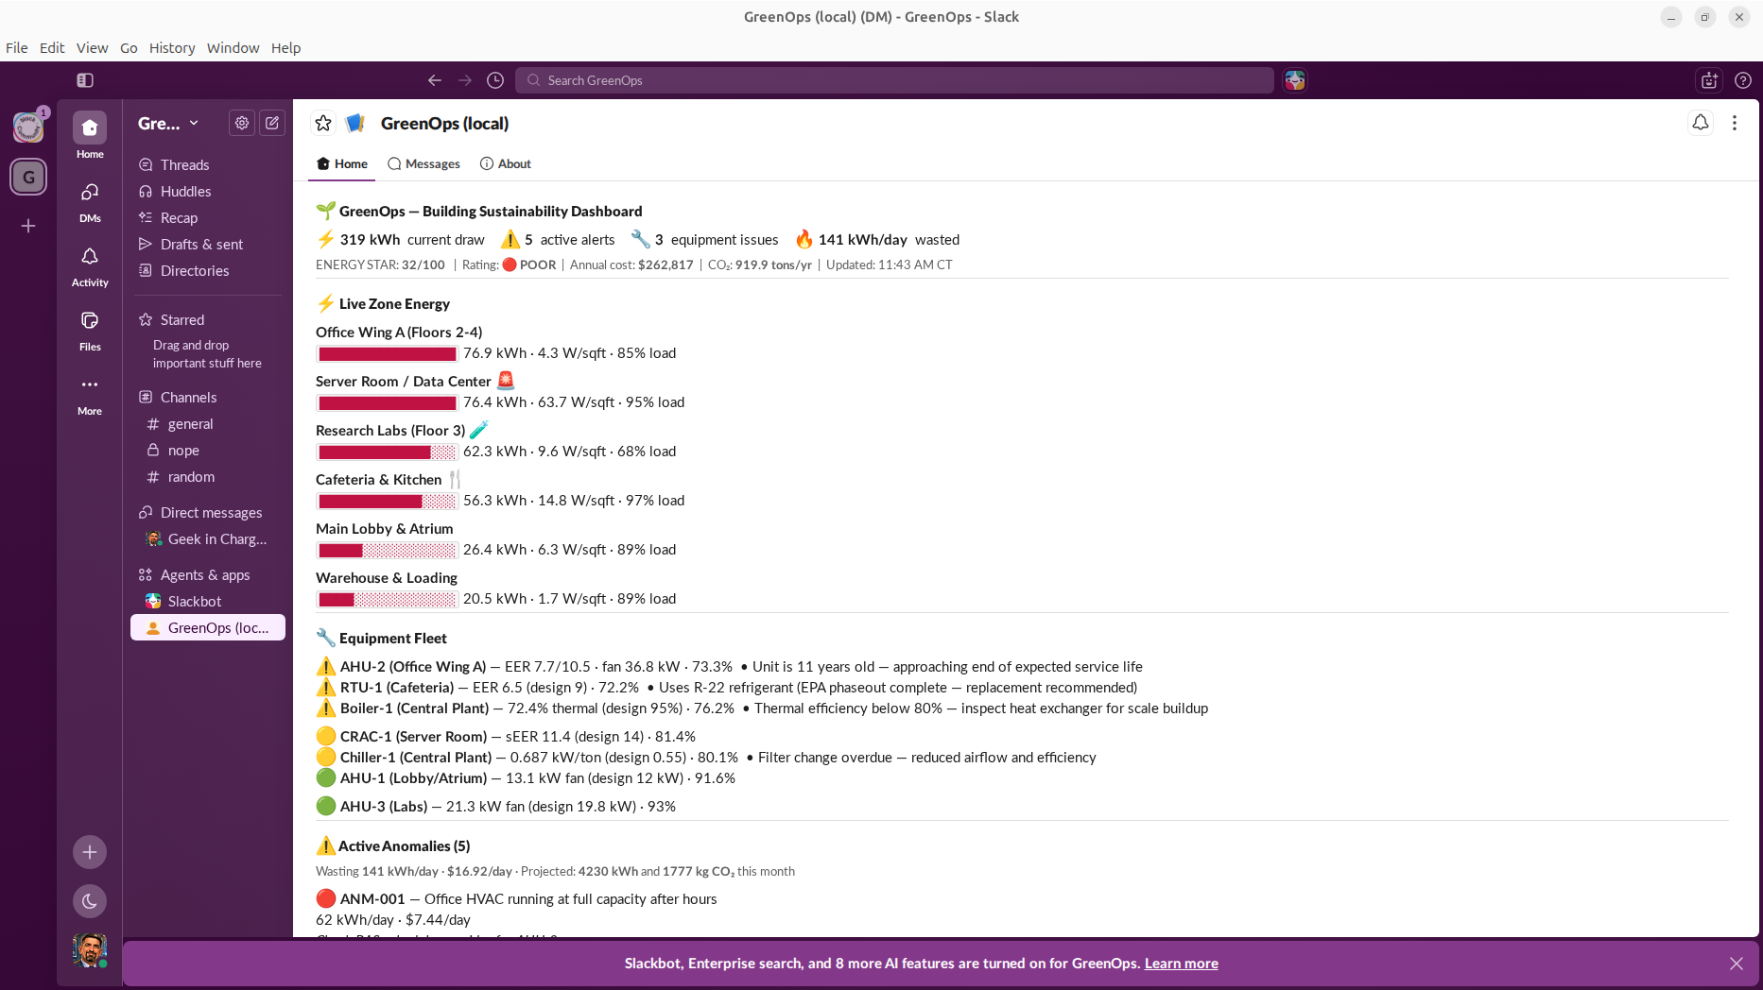This screenshot has width=1763, height=990.
Task: Open the #random channel
Action: click(x=208, y=477)
